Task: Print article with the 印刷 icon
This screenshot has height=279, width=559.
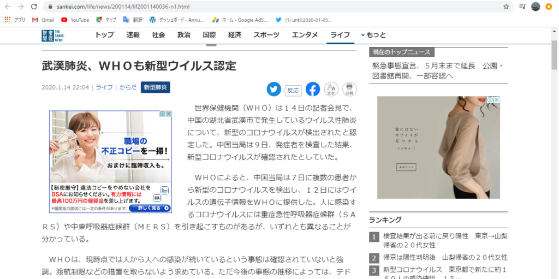Action: click(x=349, y=89)
